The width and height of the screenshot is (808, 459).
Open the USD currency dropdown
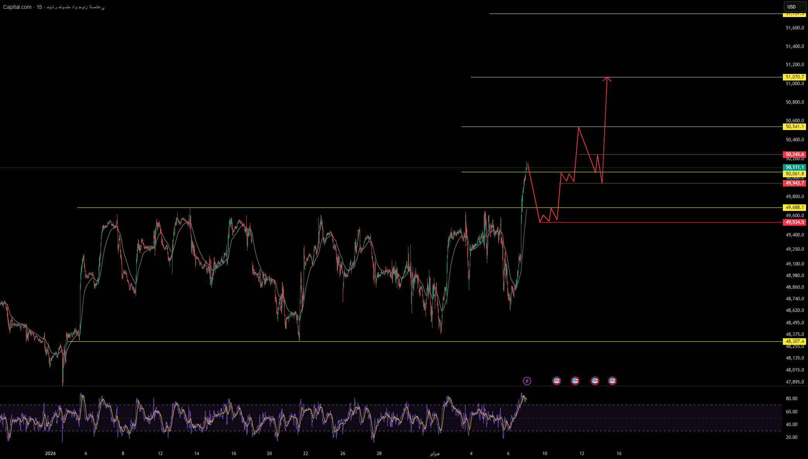pyautogui.click(x=794, y=7)
